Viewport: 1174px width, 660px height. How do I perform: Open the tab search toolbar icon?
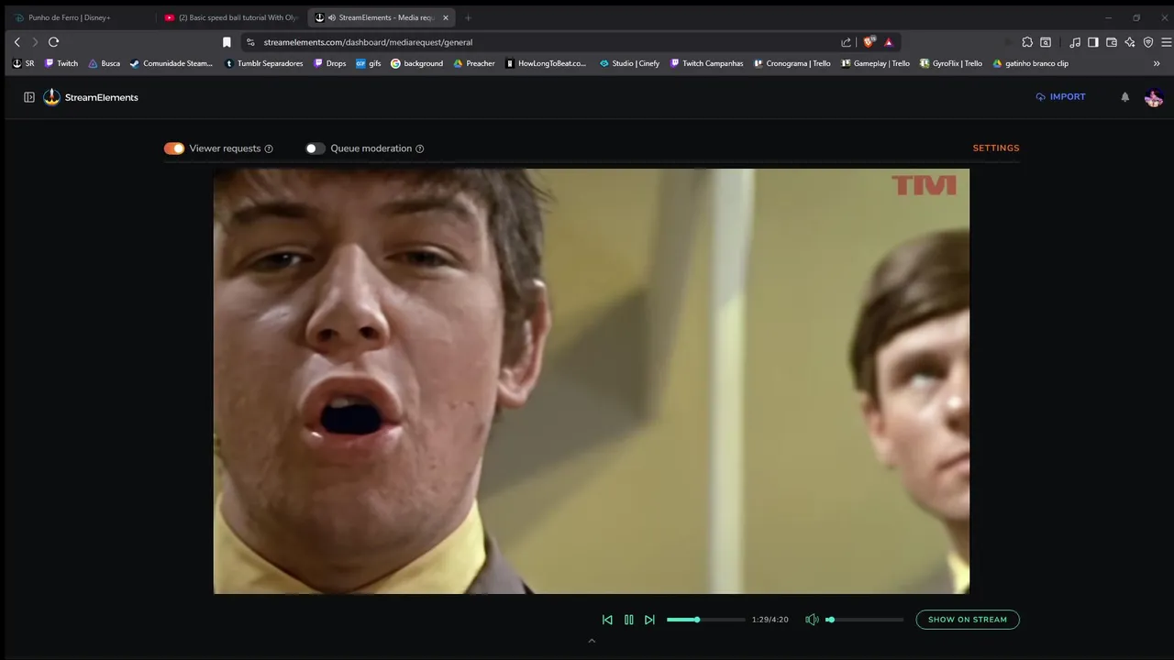(x=1046, y=42)
